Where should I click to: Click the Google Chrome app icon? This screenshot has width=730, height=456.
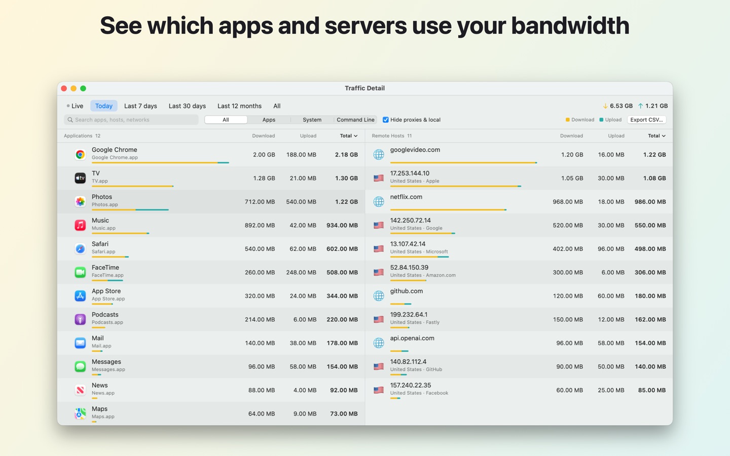tap(80, 155)
